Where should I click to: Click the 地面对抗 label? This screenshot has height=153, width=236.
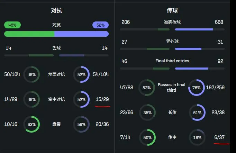click(56, 74)
